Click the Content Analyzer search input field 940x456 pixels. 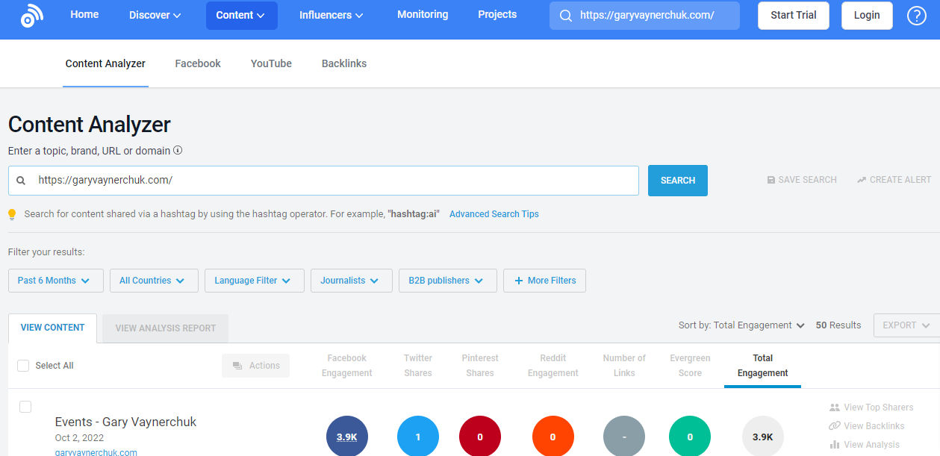(323, 181)
